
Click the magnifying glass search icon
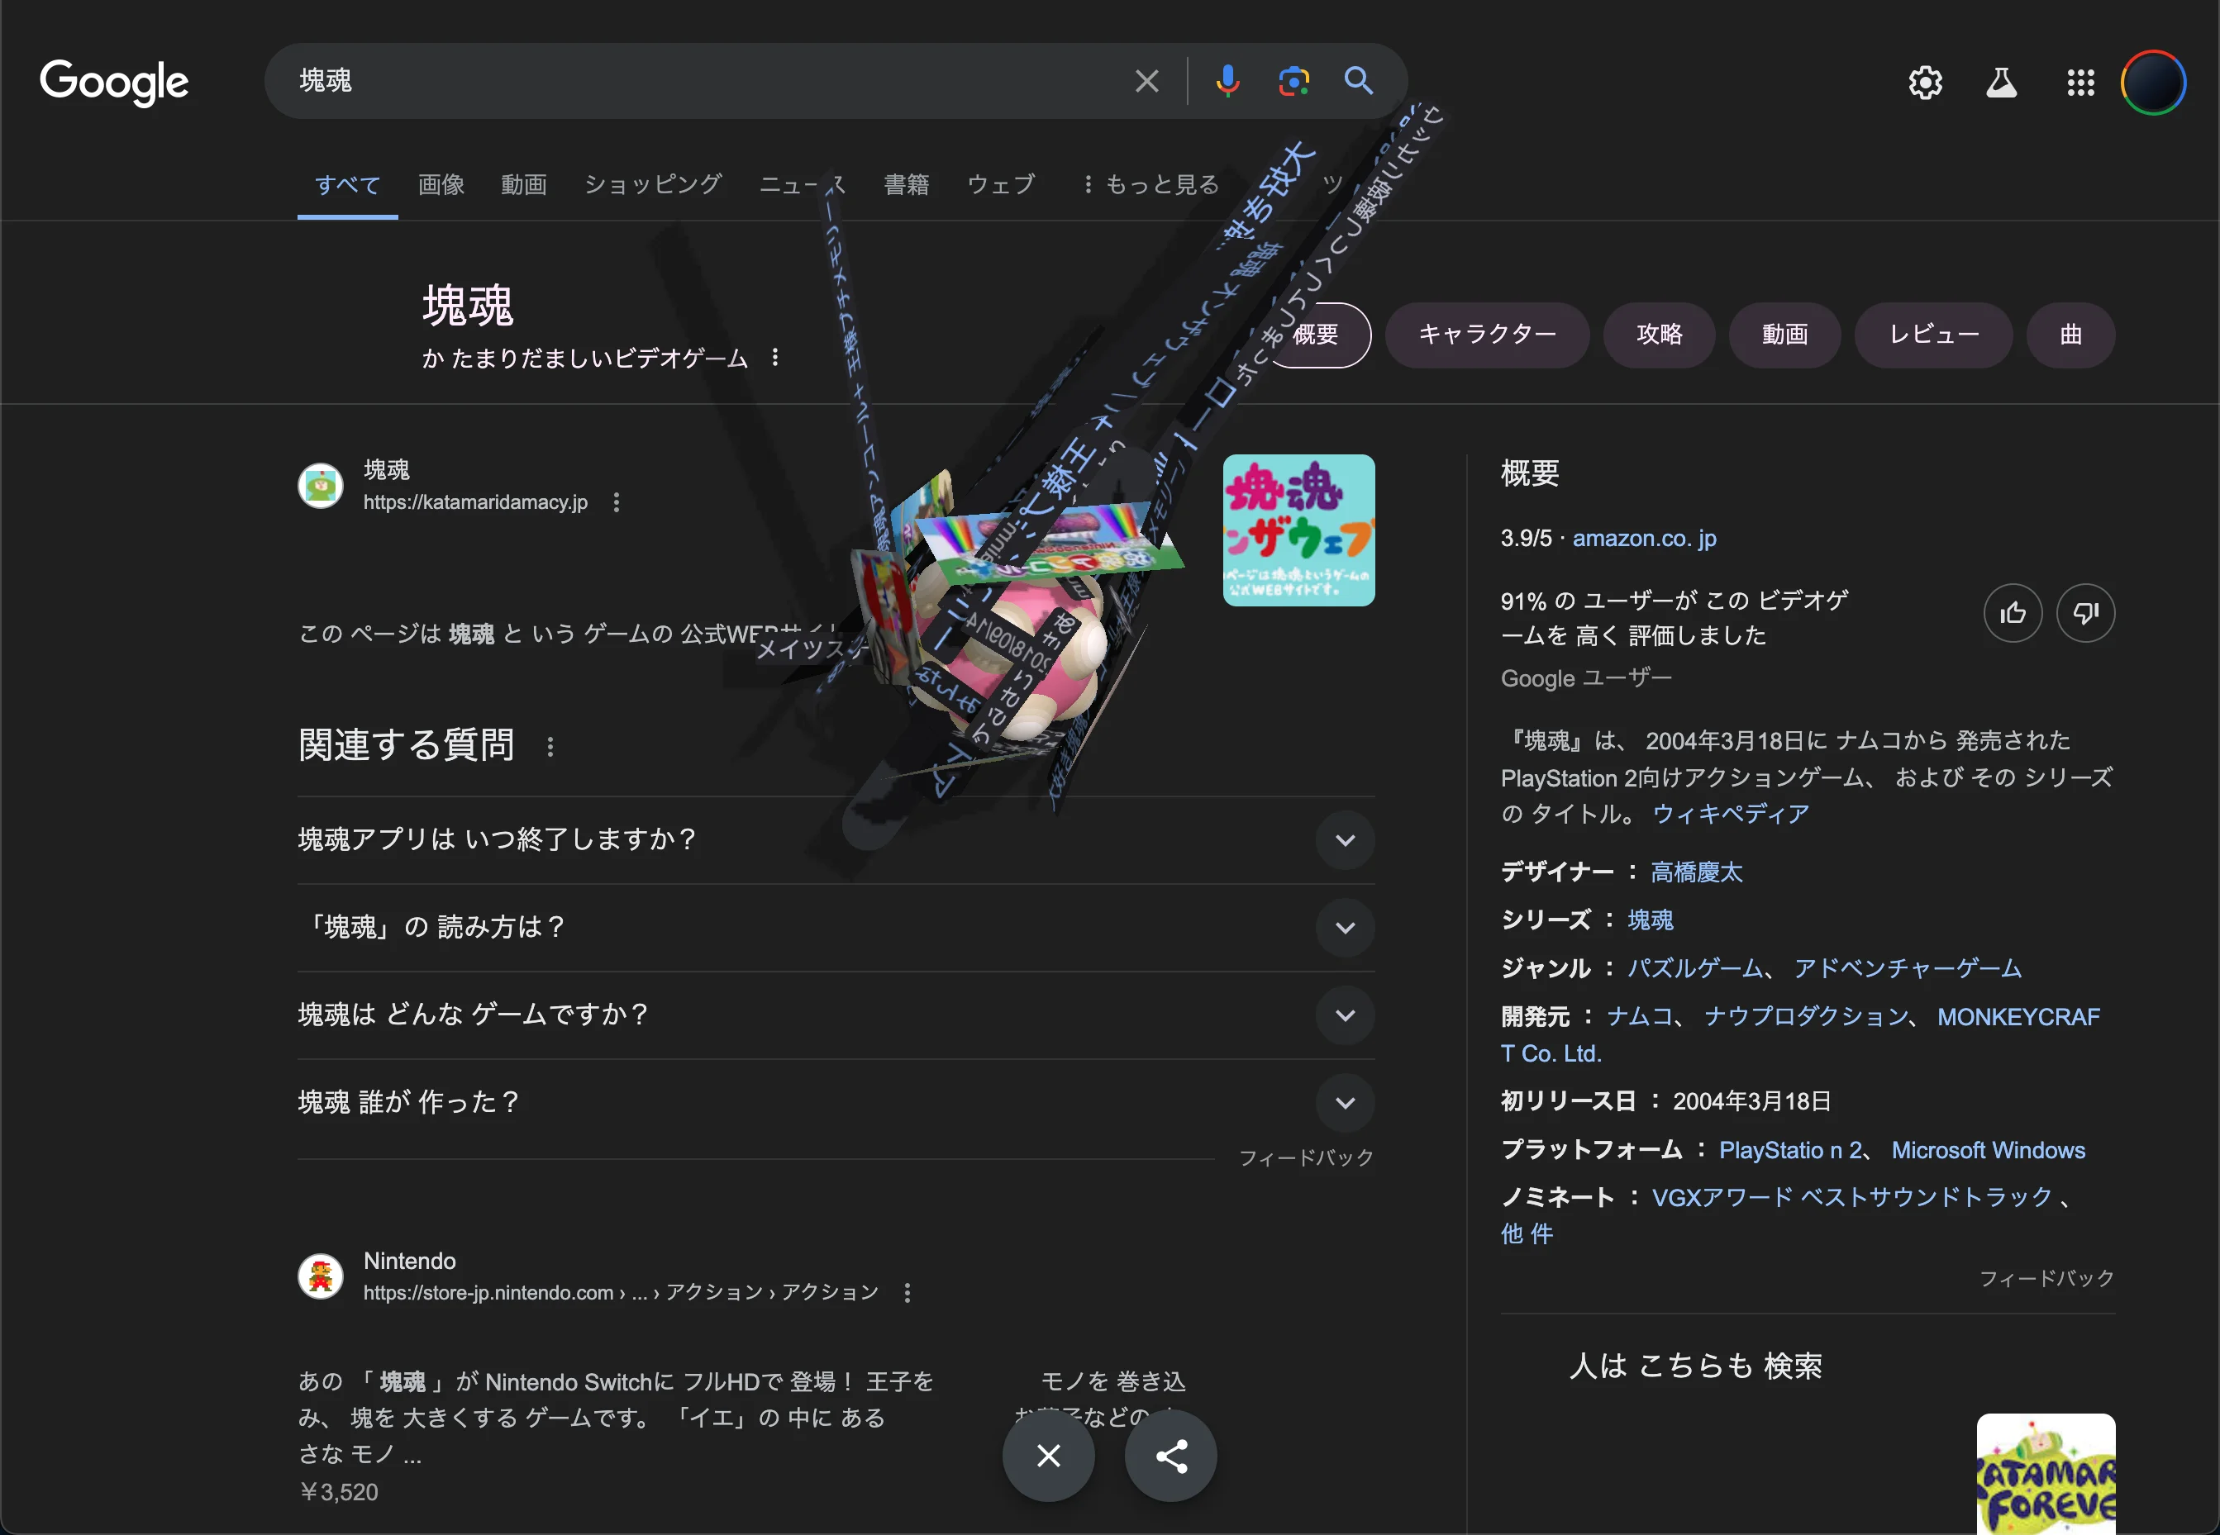(x=1358, y=81)
